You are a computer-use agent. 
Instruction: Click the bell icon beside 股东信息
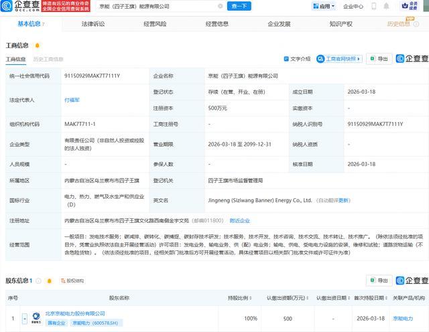point(49,280)
